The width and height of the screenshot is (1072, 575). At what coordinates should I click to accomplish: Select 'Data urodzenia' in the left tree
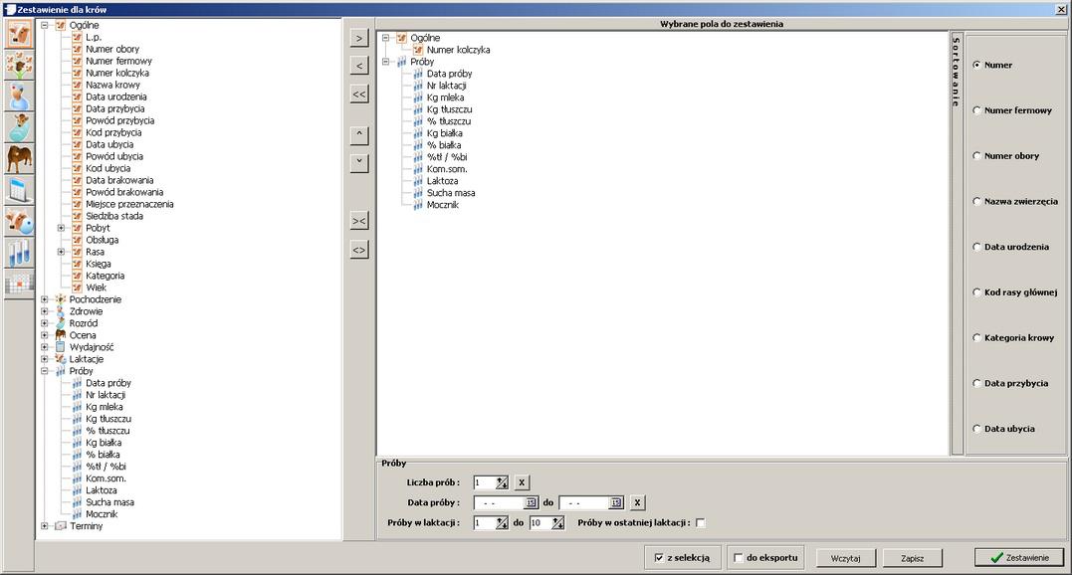115,96
